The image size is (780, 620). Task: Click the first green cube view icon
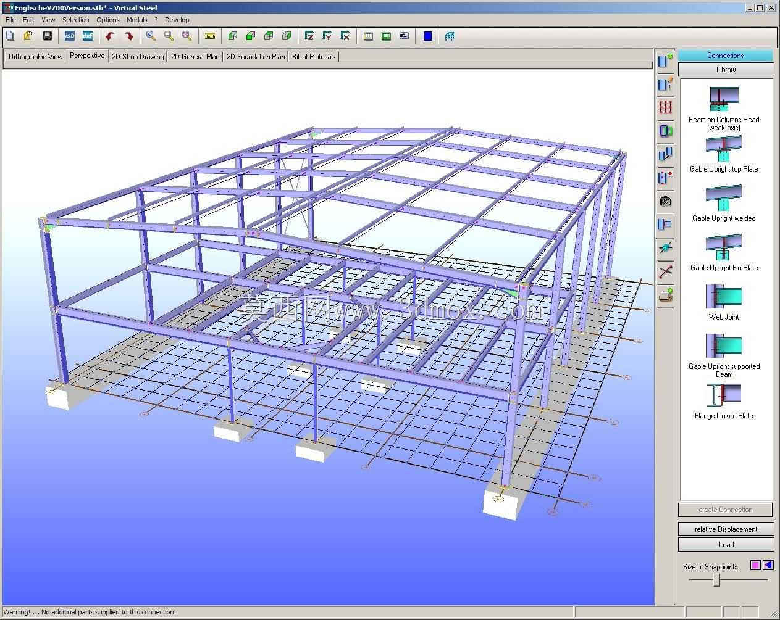tap(233, 36)
